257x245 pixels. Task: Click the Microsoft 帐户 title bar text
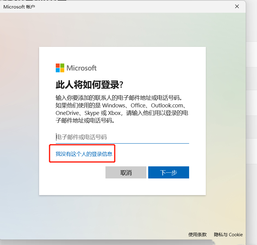19,7
